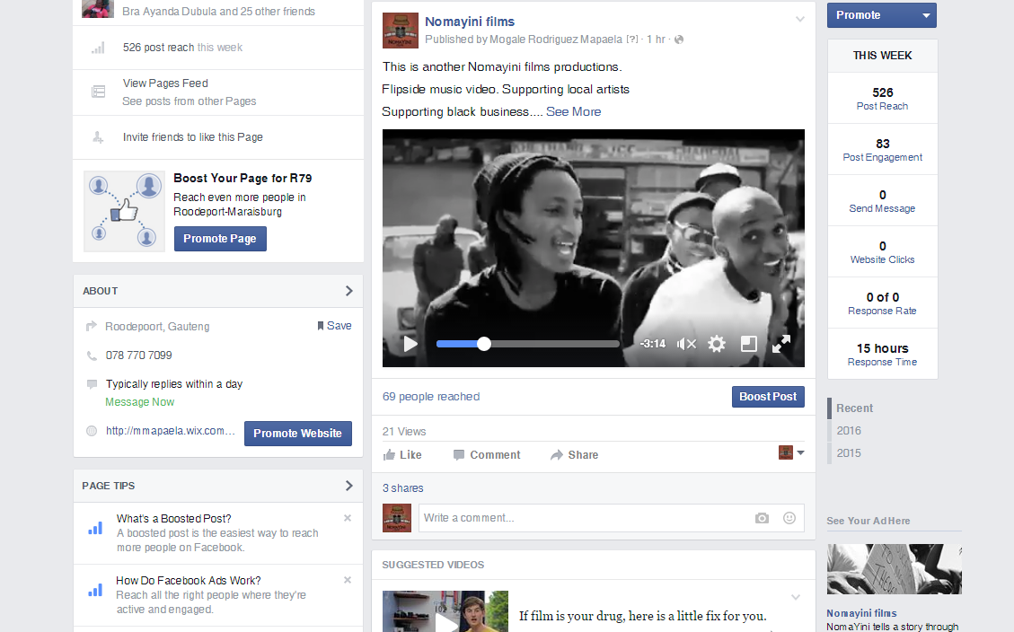
Task: Open suggested video options chevron
Action: pos(796,597)
